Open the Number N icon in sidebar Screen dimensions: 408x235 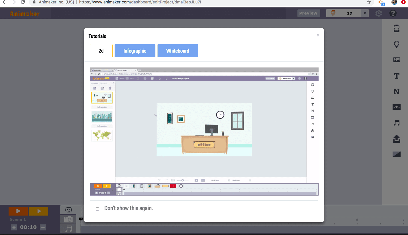(x=397, y=91)
